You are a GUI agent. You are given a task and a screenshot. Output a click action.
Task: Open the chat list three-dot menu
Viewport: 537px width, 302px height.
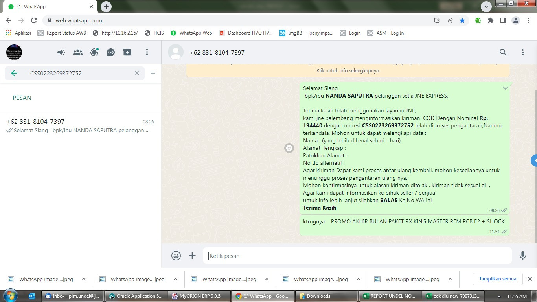pyautogui.click(x=147, y=52)
